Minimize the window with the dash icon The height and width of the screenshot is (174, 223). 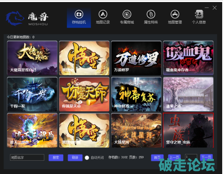point(207,8)
